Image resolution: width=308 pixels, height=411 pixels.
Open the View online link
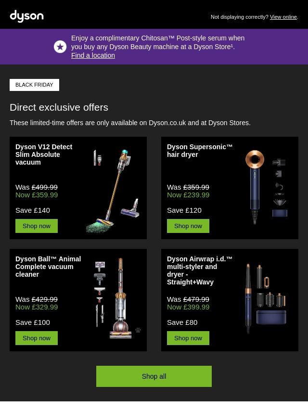(x=283, y=17)
